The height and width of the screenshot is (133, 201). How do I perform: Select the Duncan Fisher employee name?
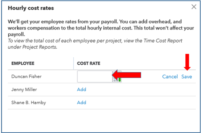click(26, 76)
